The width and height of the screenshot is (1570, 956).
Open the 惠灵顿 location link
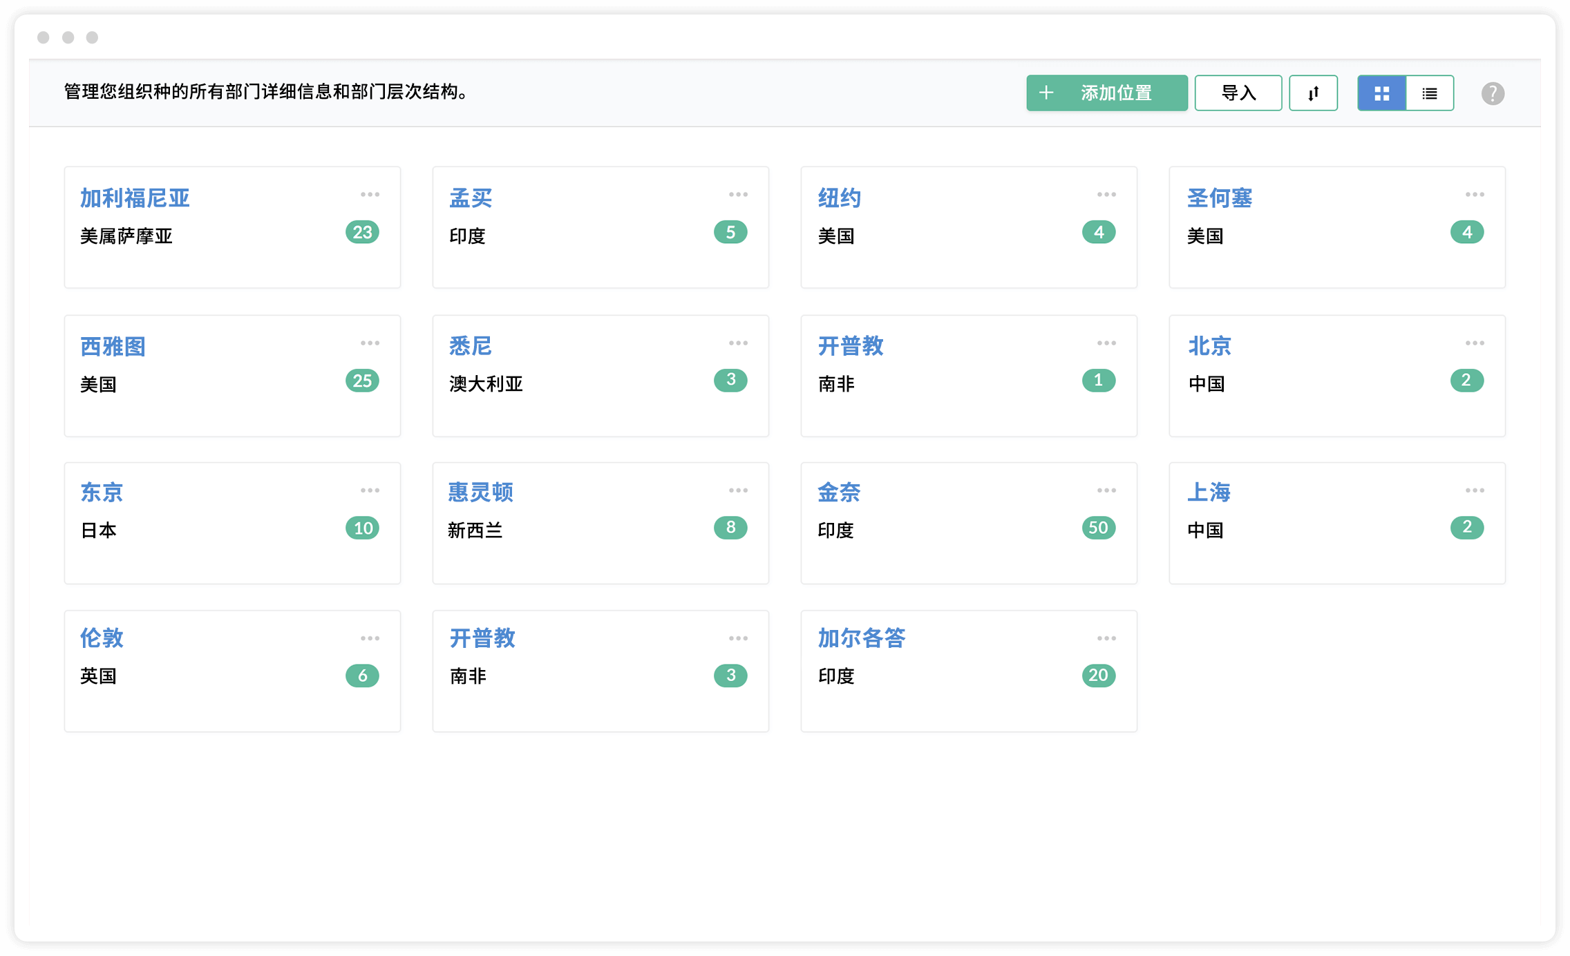[x=480, y=493]
